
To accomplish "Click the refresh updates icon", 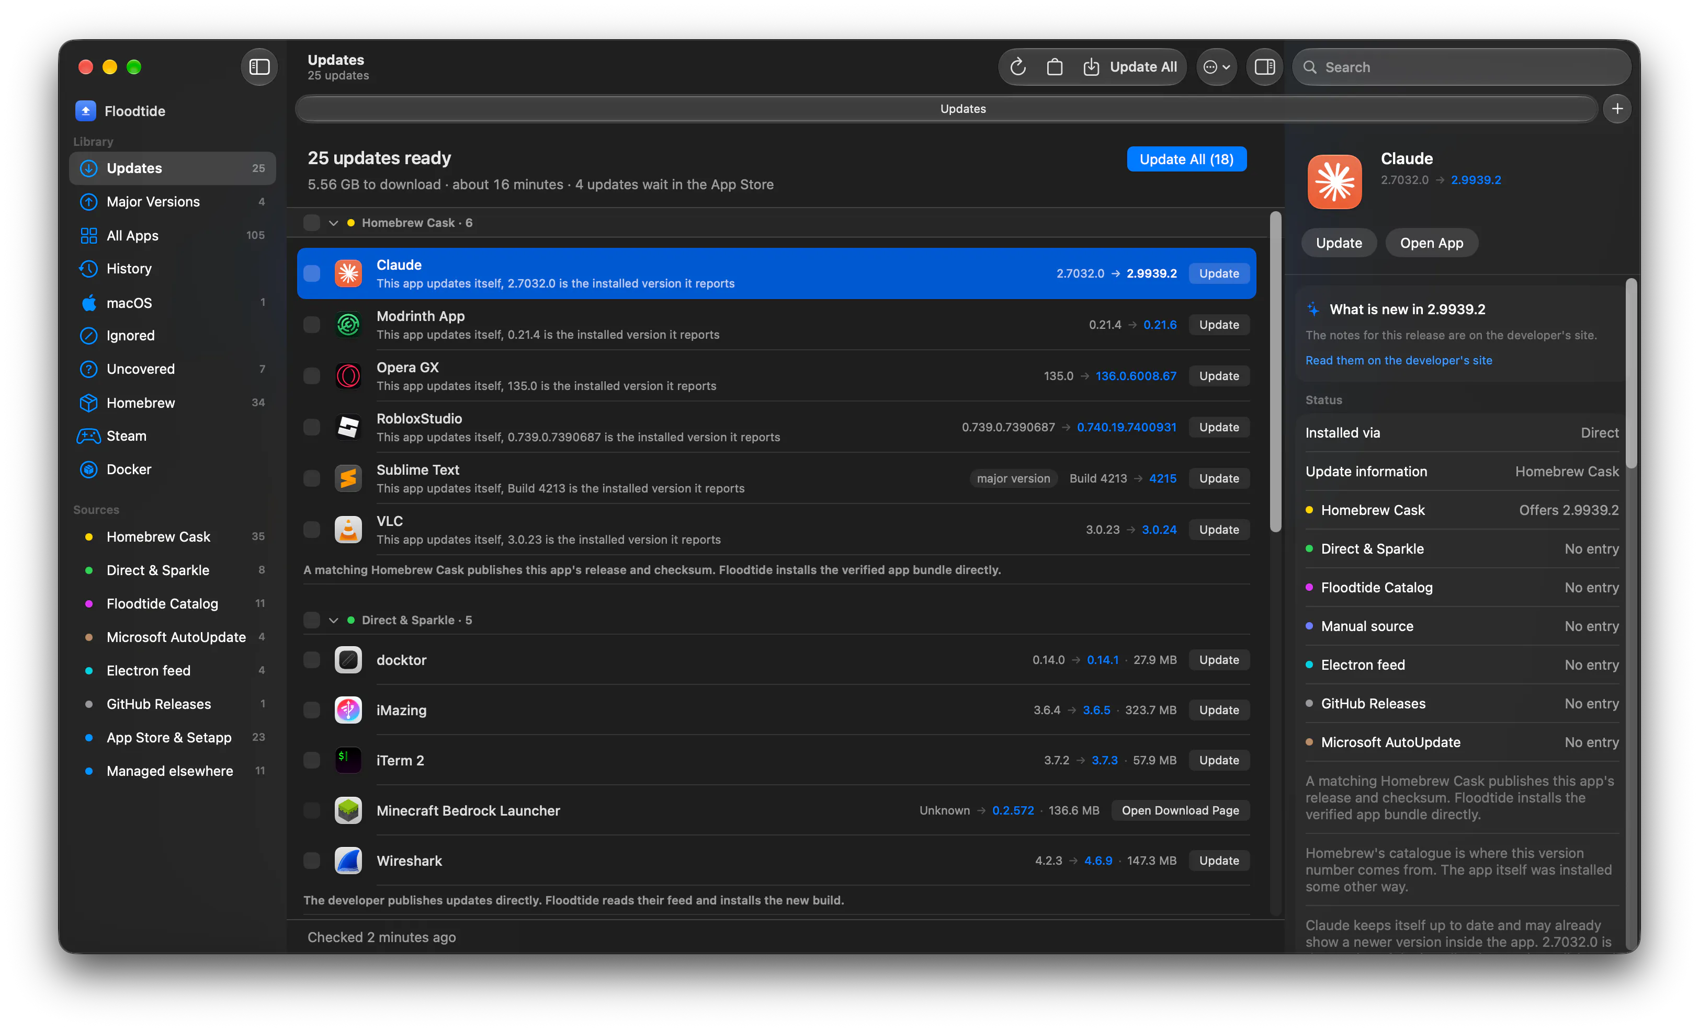I will click(1018, 67).
